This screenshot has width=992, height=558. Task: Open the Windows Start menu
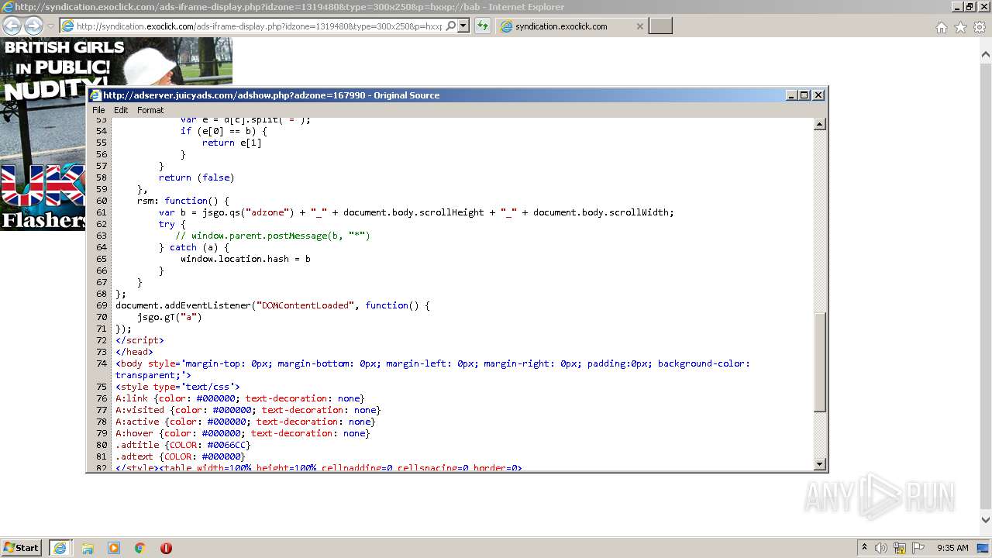pos(21,547)
